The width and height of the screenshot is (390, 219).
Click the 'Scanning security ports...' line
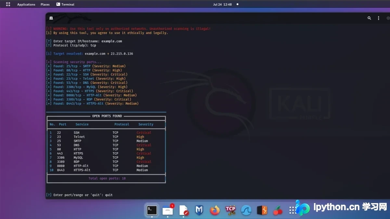tap(74, 62)
